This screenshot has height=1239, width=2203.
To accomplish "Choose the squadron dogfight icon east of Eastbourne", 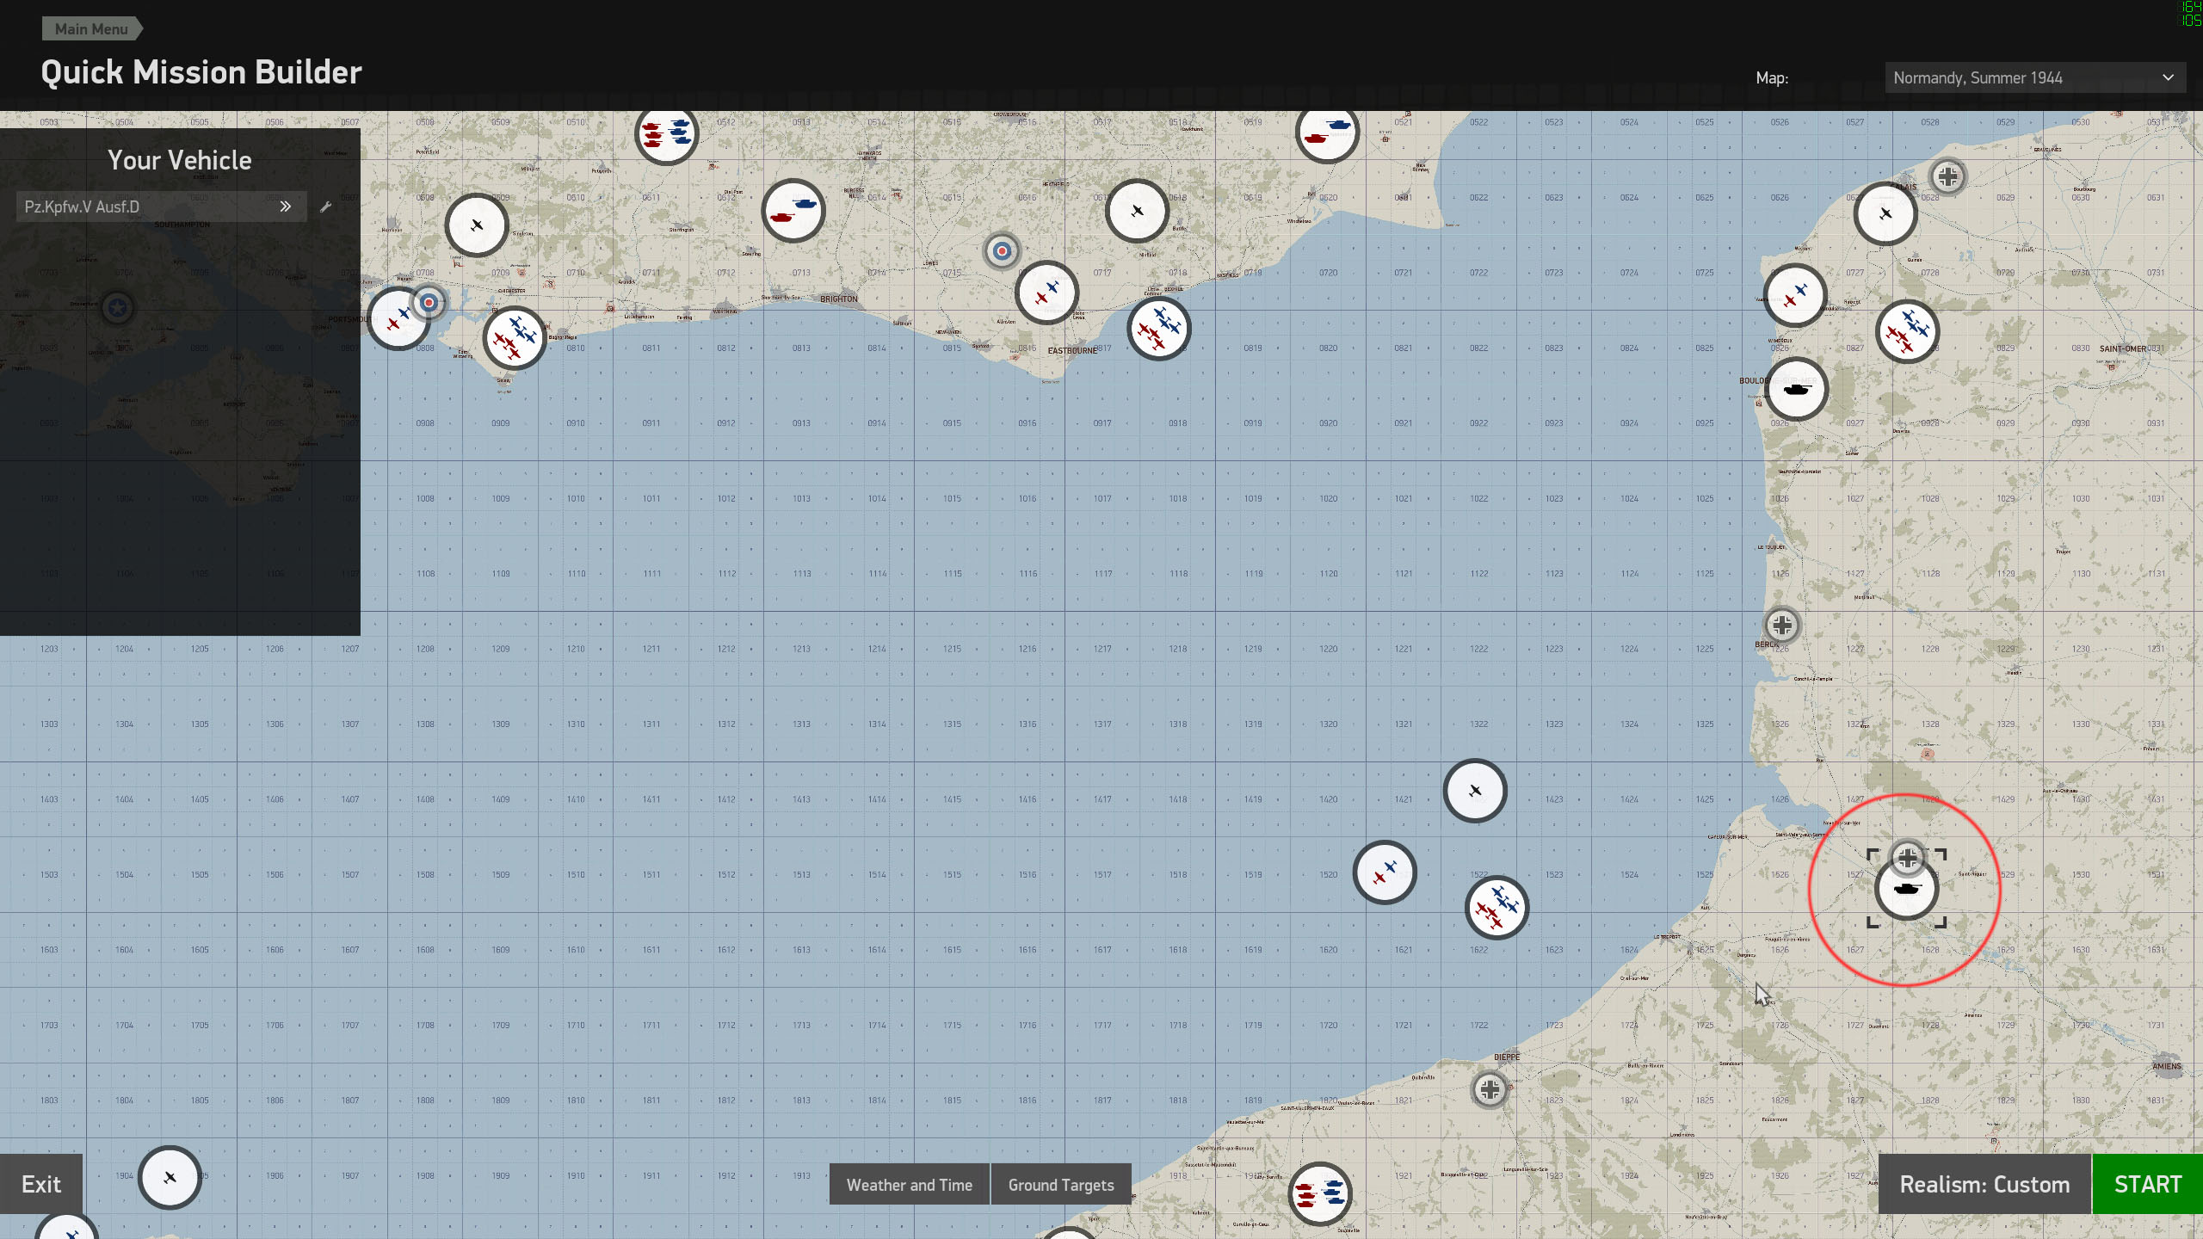I will (1159, 328).
